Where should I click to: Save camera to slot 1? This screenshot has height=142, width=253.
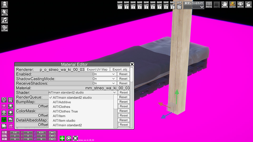[120, 5]
